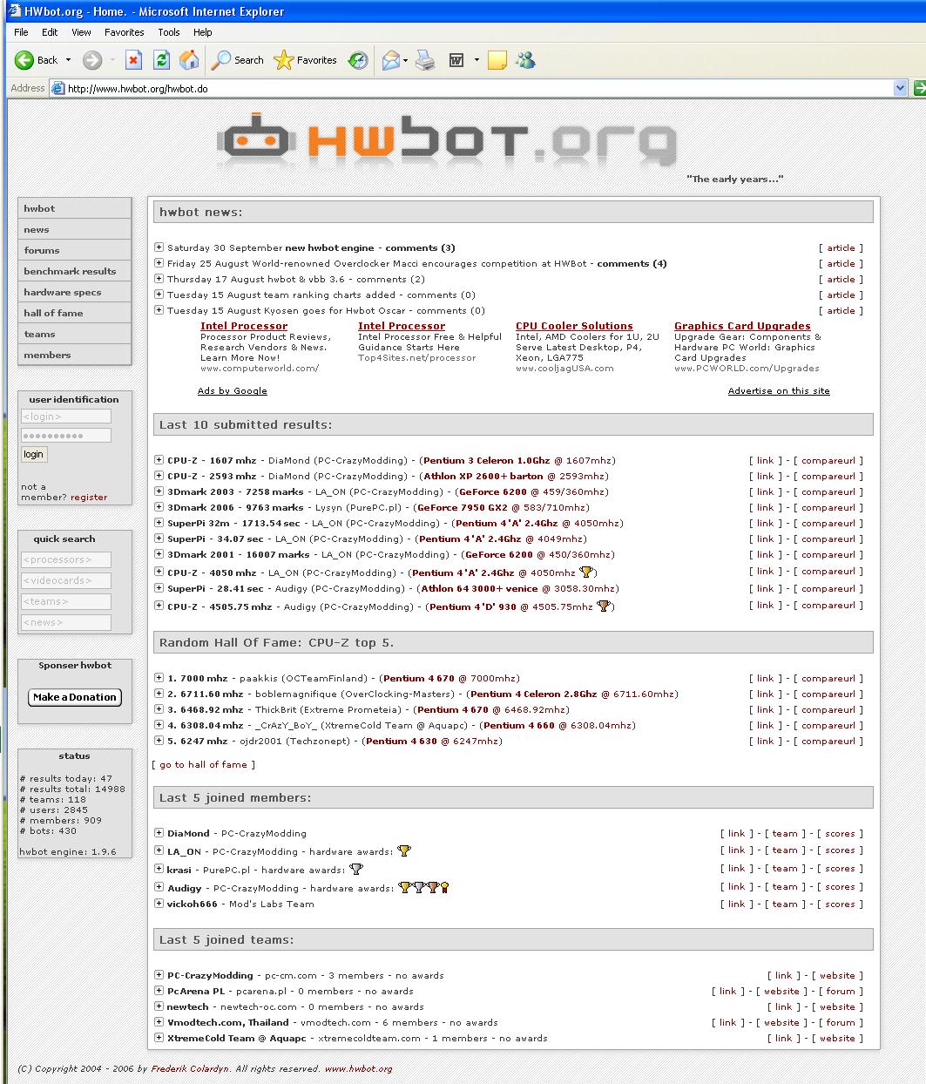
Task: Open hall of fame sidebar link
Action: click(x=75, y=313)
